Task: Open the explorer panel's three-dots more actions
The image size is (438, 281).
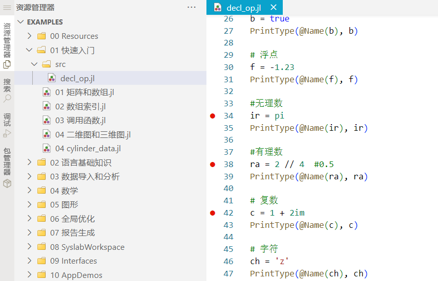Action: (192, 8)
